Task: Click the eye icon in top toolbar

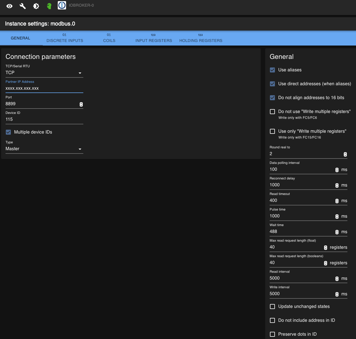Action: (9, 6)
